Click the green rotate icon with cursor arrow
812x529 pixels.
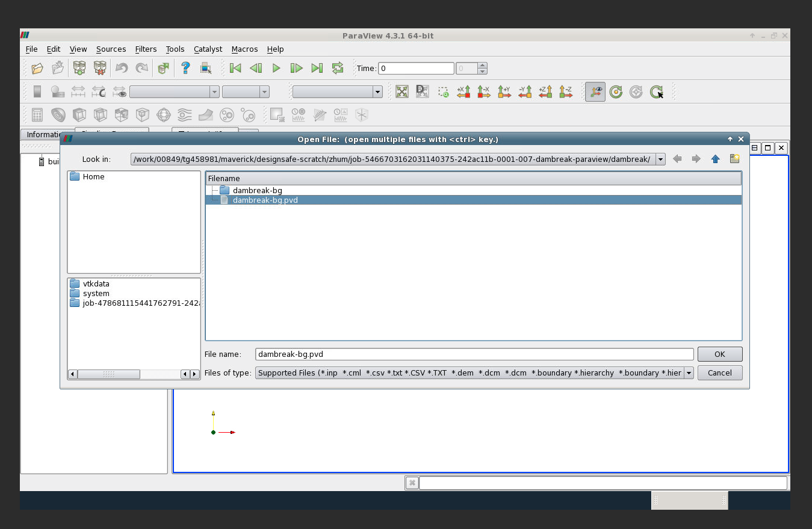pos(657,91)
